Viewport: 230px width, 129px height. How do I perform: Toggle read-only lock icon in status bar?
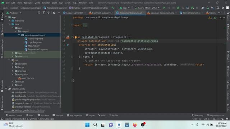pos(223,119)
